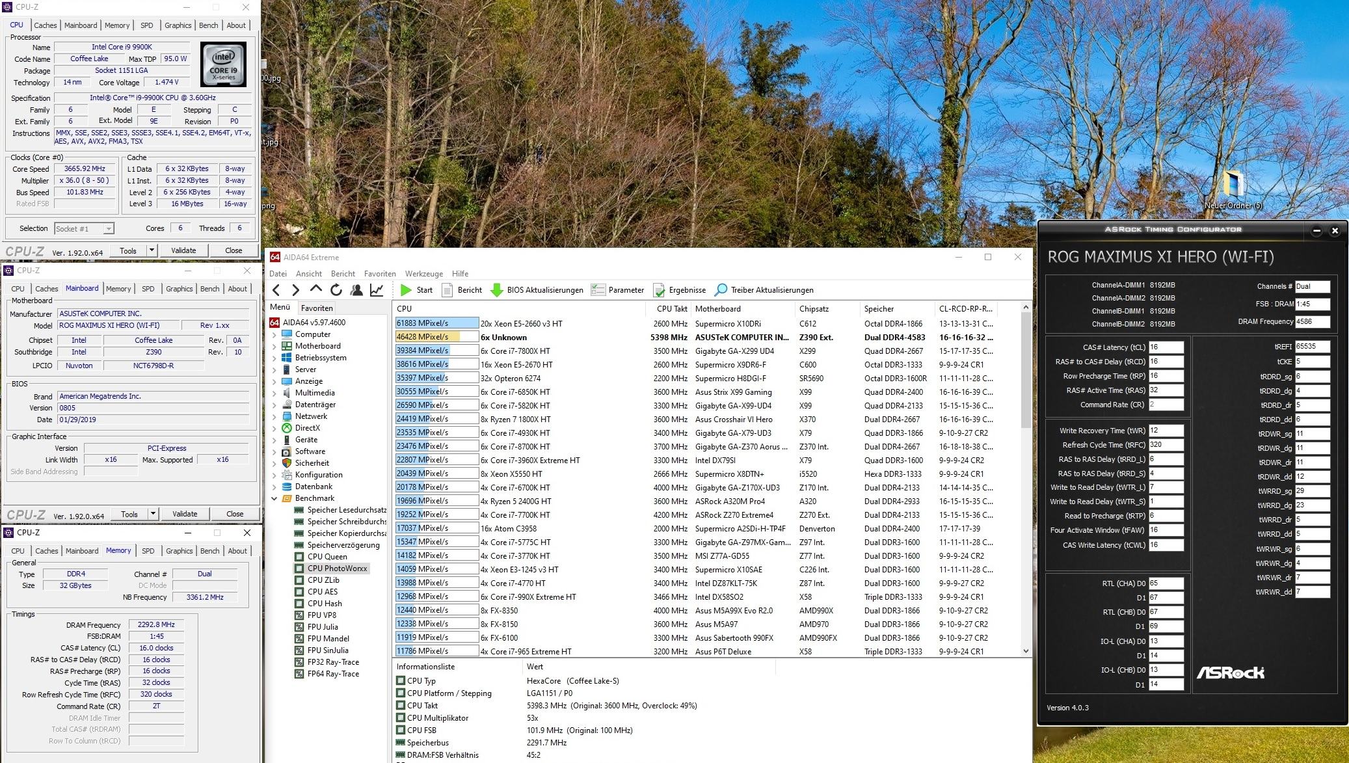The height and width of the screenshot is (763, 1349).
Task: Click the DRAM Frequency field
Action: (x=1312, y=321)
